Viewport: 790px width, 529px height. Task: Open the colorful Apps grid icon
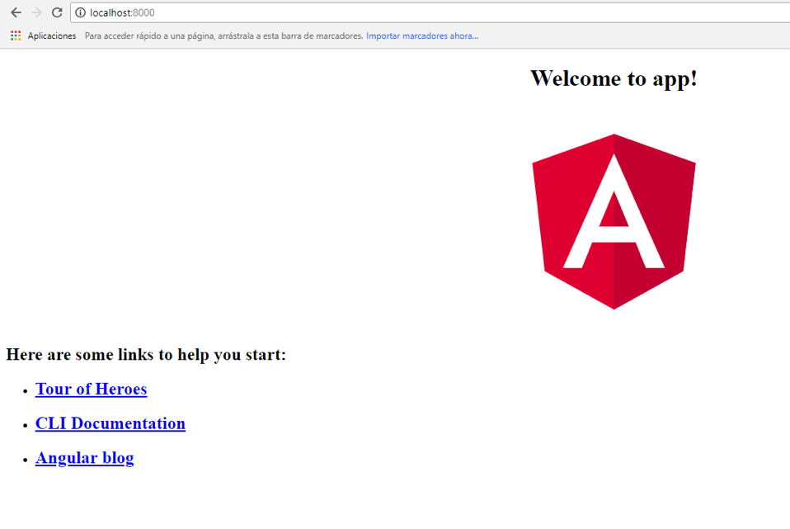tap(16, 35)
